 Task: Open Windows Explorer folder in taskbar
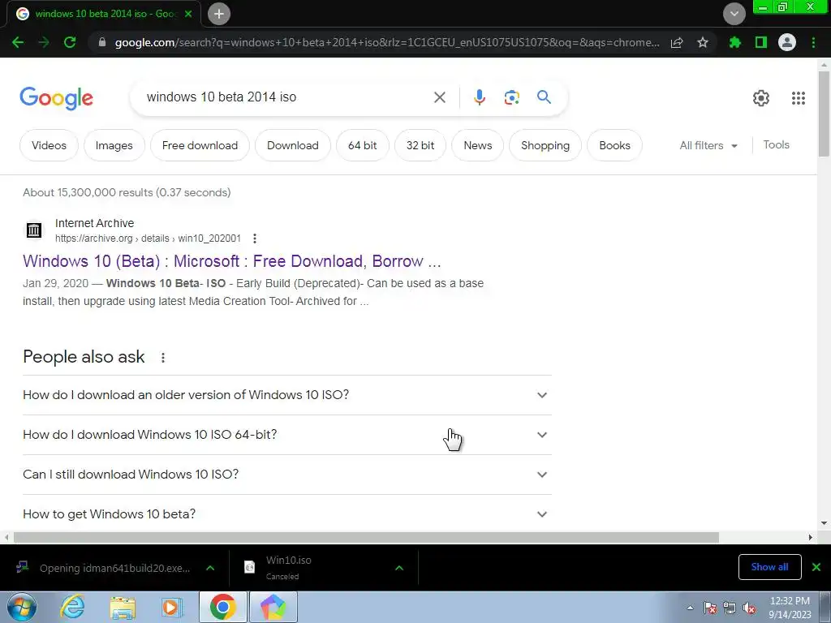pyautogui.click(x=123, y=608)
